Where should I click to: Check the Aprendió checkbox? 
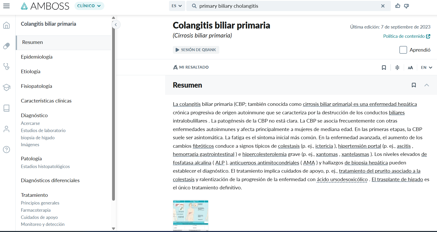[403, 50]
